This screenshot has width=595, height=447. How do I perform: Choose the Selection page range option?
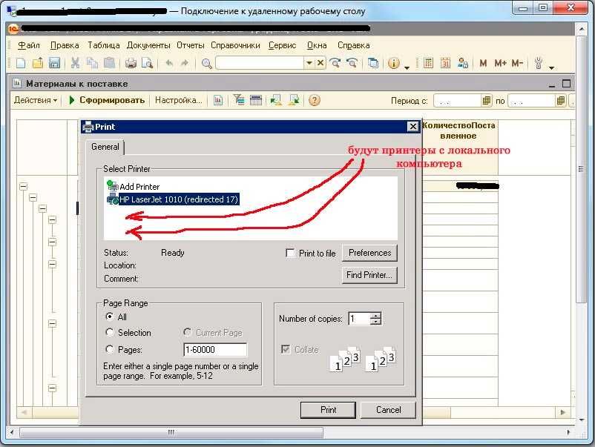click(110, 333)
